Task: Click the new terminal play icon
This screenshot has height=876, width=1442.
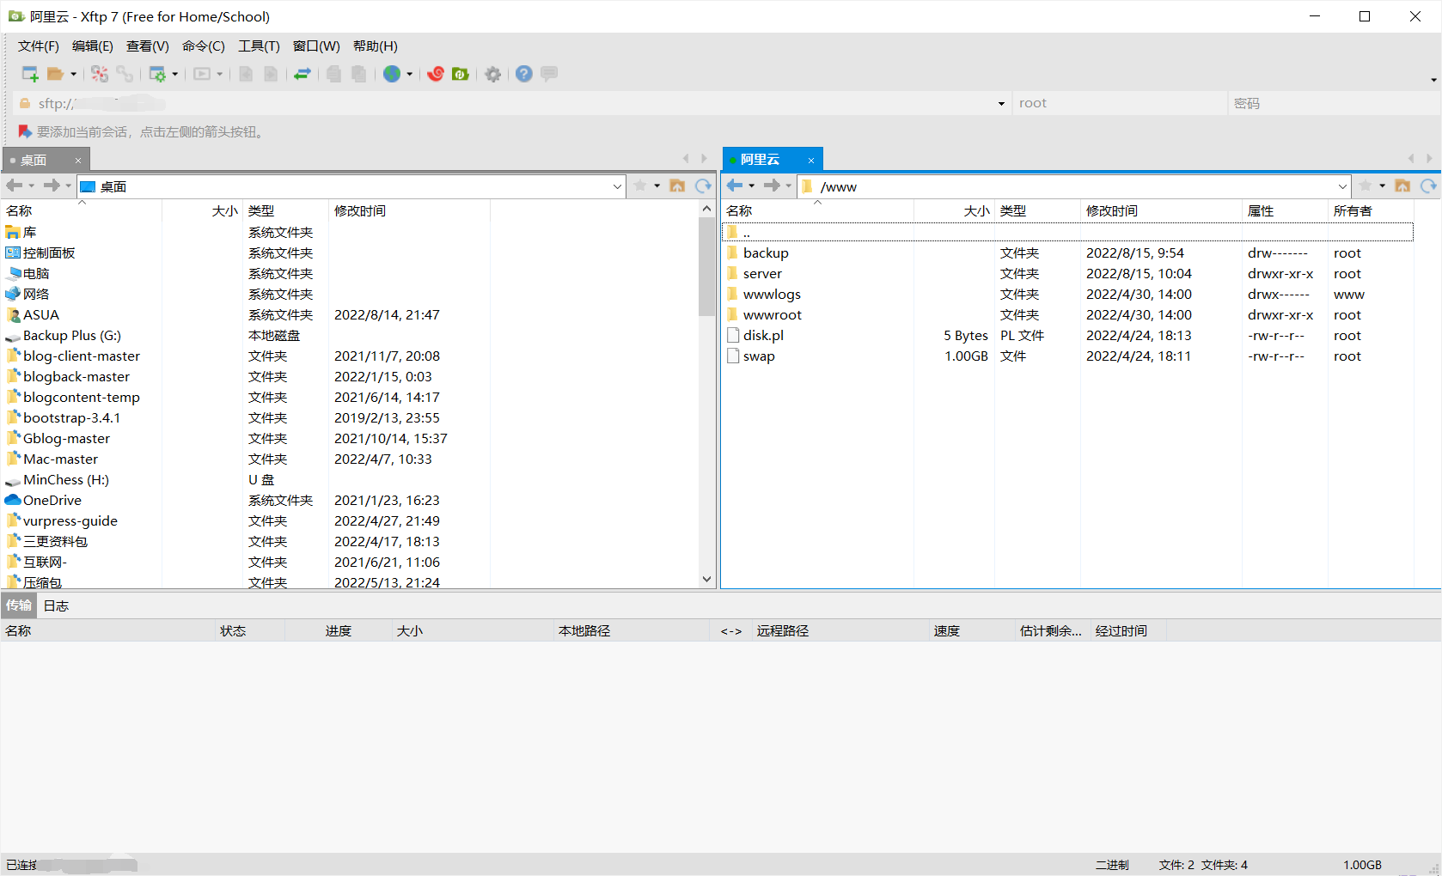Action: pos(202,74)
